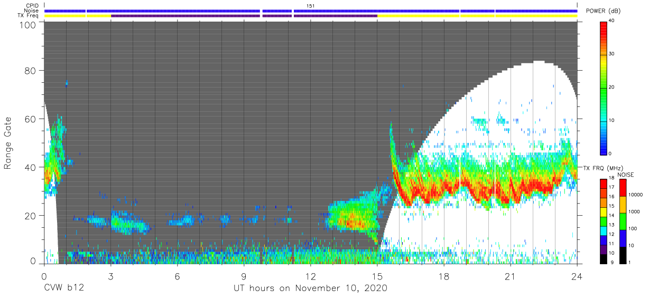649x299 pixels.
Task: Click the 'CPID' label
Action: point(33,5)
